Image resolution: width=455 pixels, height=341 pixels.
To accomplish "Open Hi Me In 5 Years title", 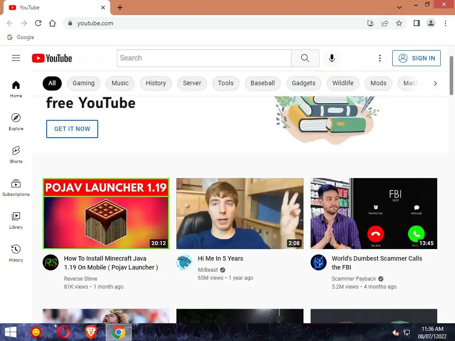I will tap(220, 258).
